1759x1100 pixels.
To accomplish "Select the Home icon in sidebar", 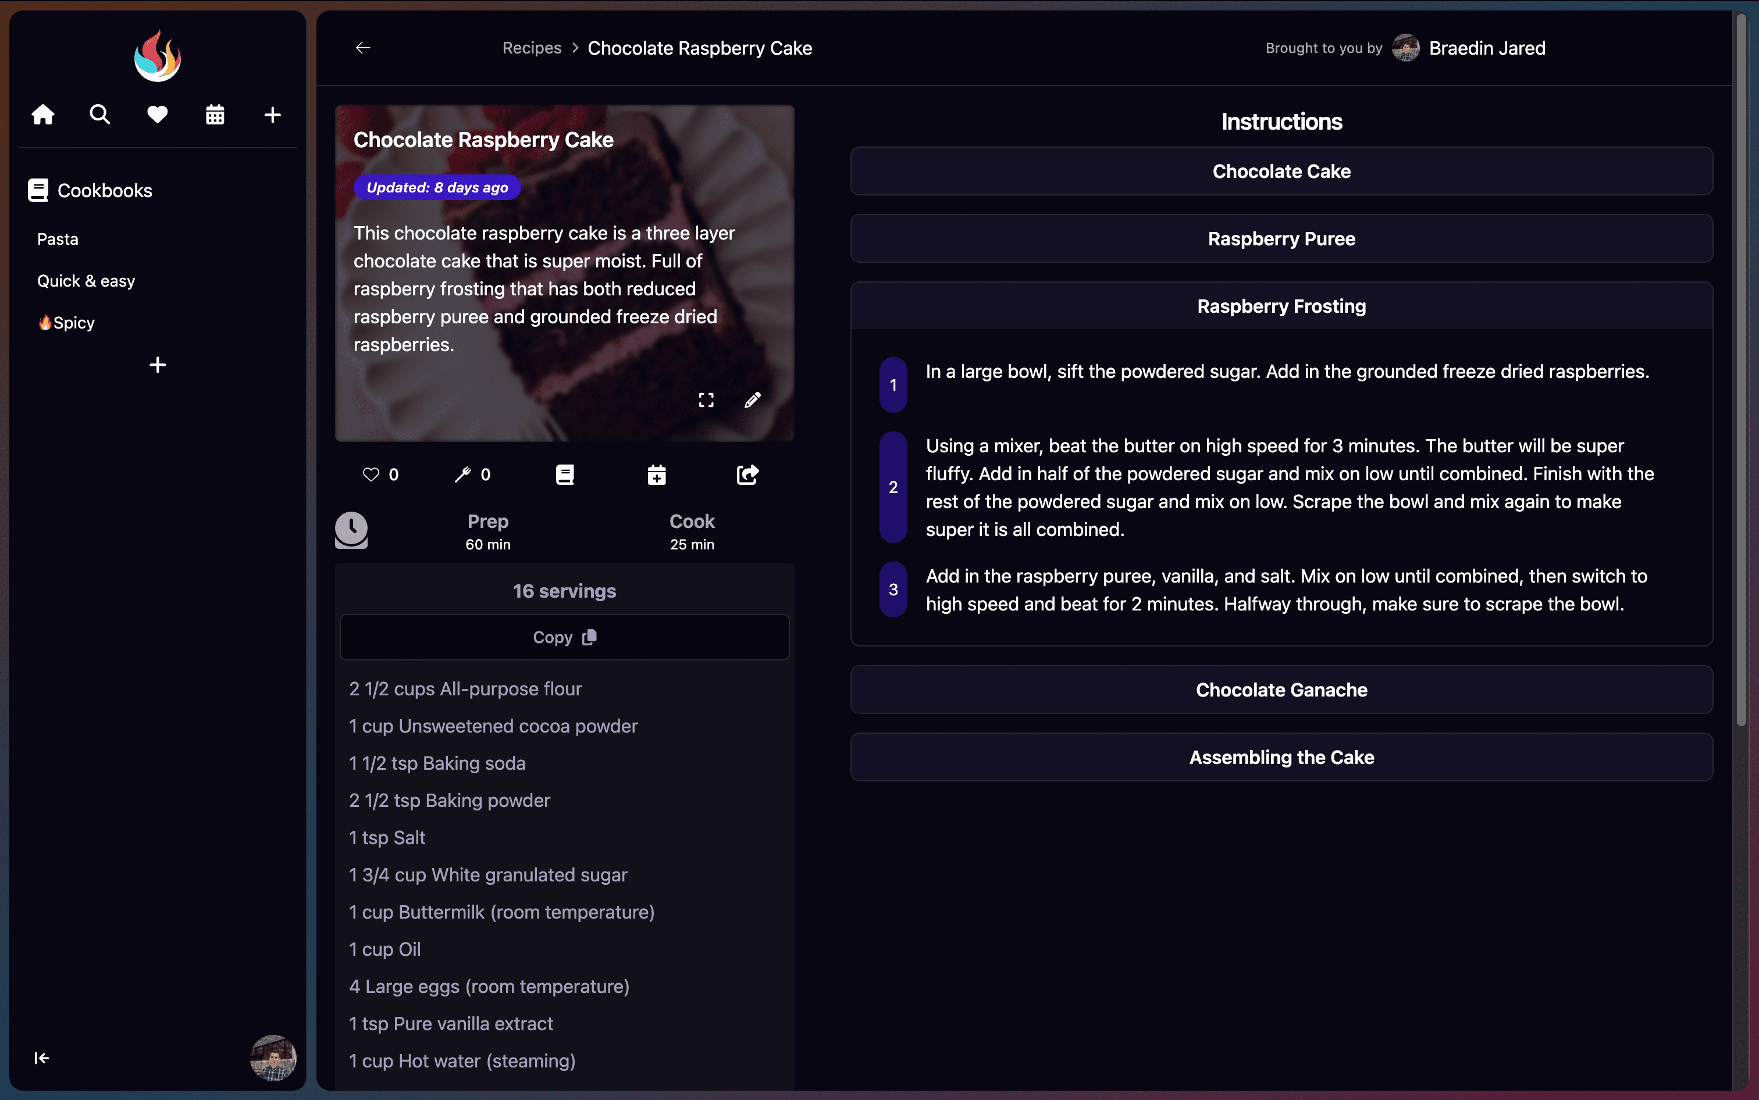I will point(42,114).
